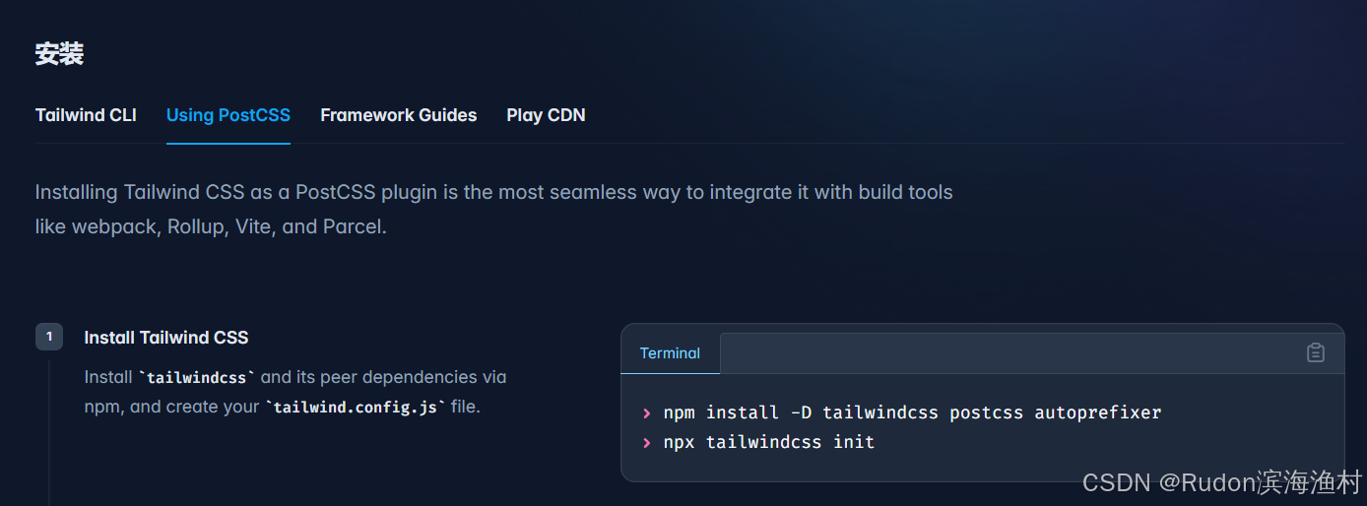Click the tailwindcss inline code in step one
This screenshot has width=1367, height=506.
[197, 377]
